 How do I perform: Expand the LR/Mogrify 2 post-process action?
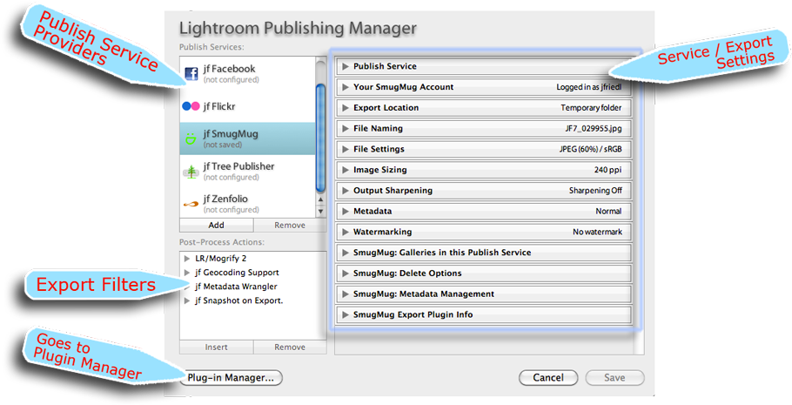[x=187, y=259]
